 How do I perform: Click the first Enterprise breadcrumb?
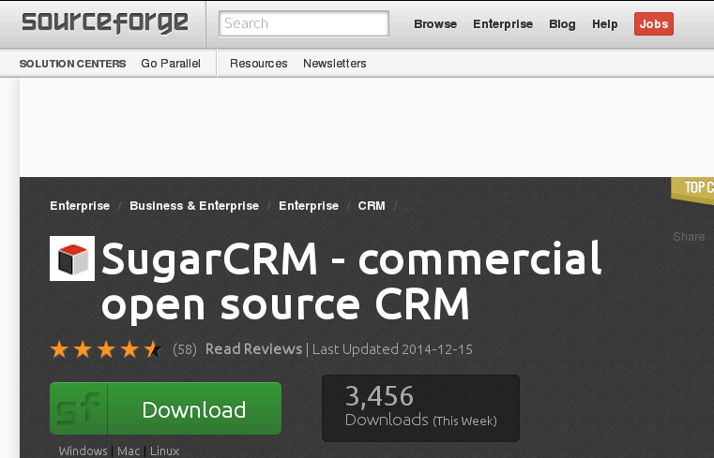80,206
